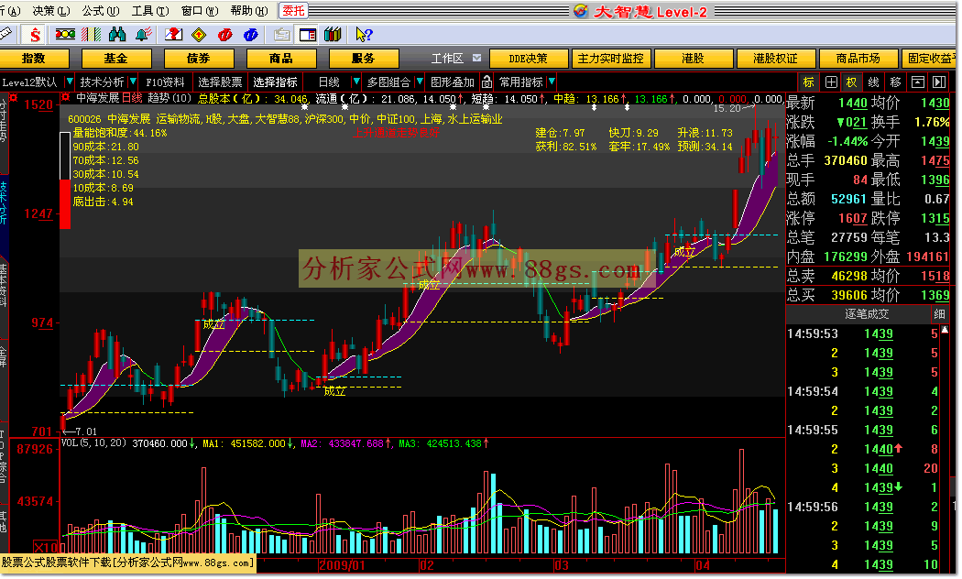
Task: Click the 委托 trading button
Action: (293, 10)
